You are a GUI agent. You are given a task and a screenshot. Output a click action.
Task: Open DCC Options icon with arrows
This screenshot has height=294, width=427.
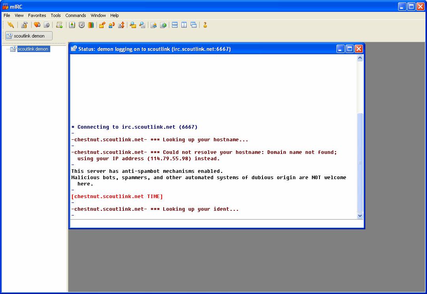point(121,25)
